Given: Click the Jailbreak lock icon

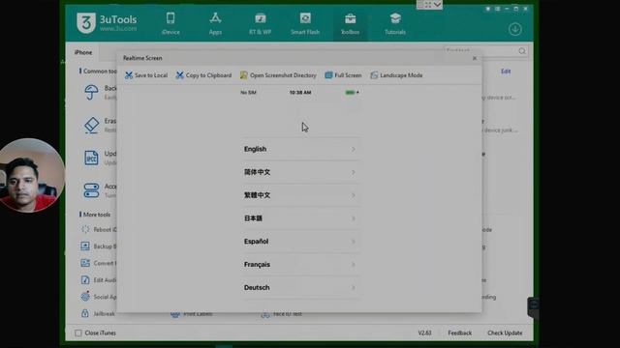Looking at the screenshot, I should pyautogui.click(x=85, y=313).
